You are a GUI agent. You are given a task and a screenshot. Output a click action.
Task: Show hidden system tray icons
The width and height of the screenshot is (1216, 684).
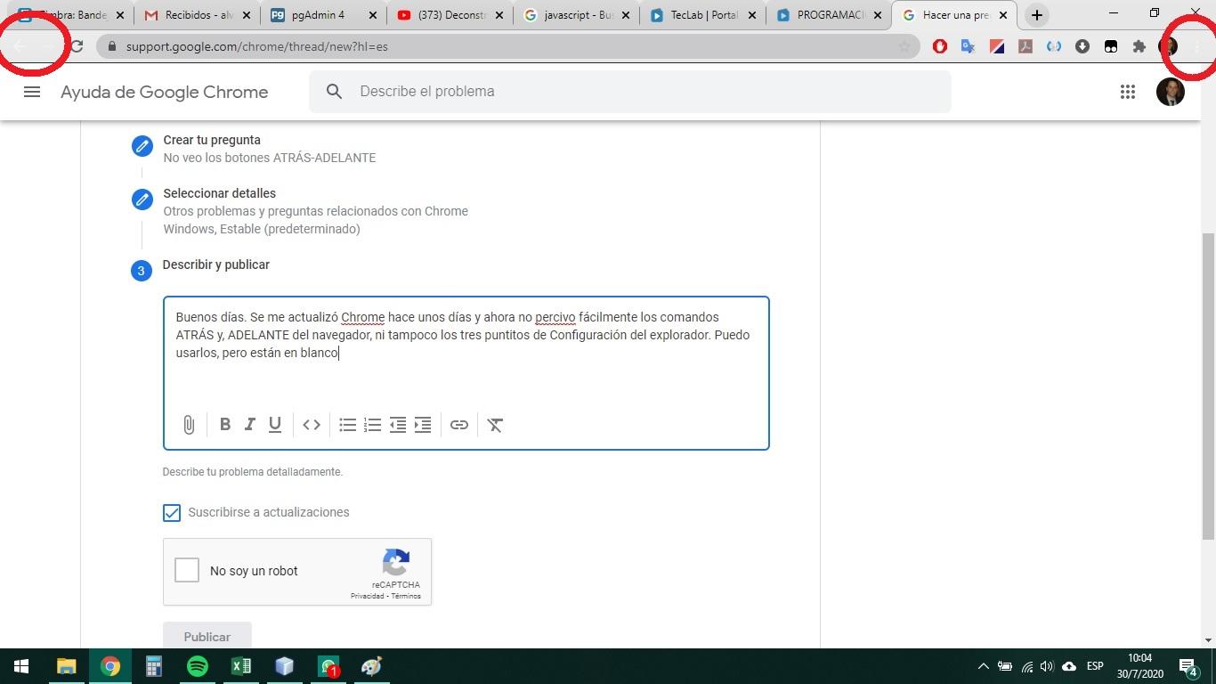[983, 666]
